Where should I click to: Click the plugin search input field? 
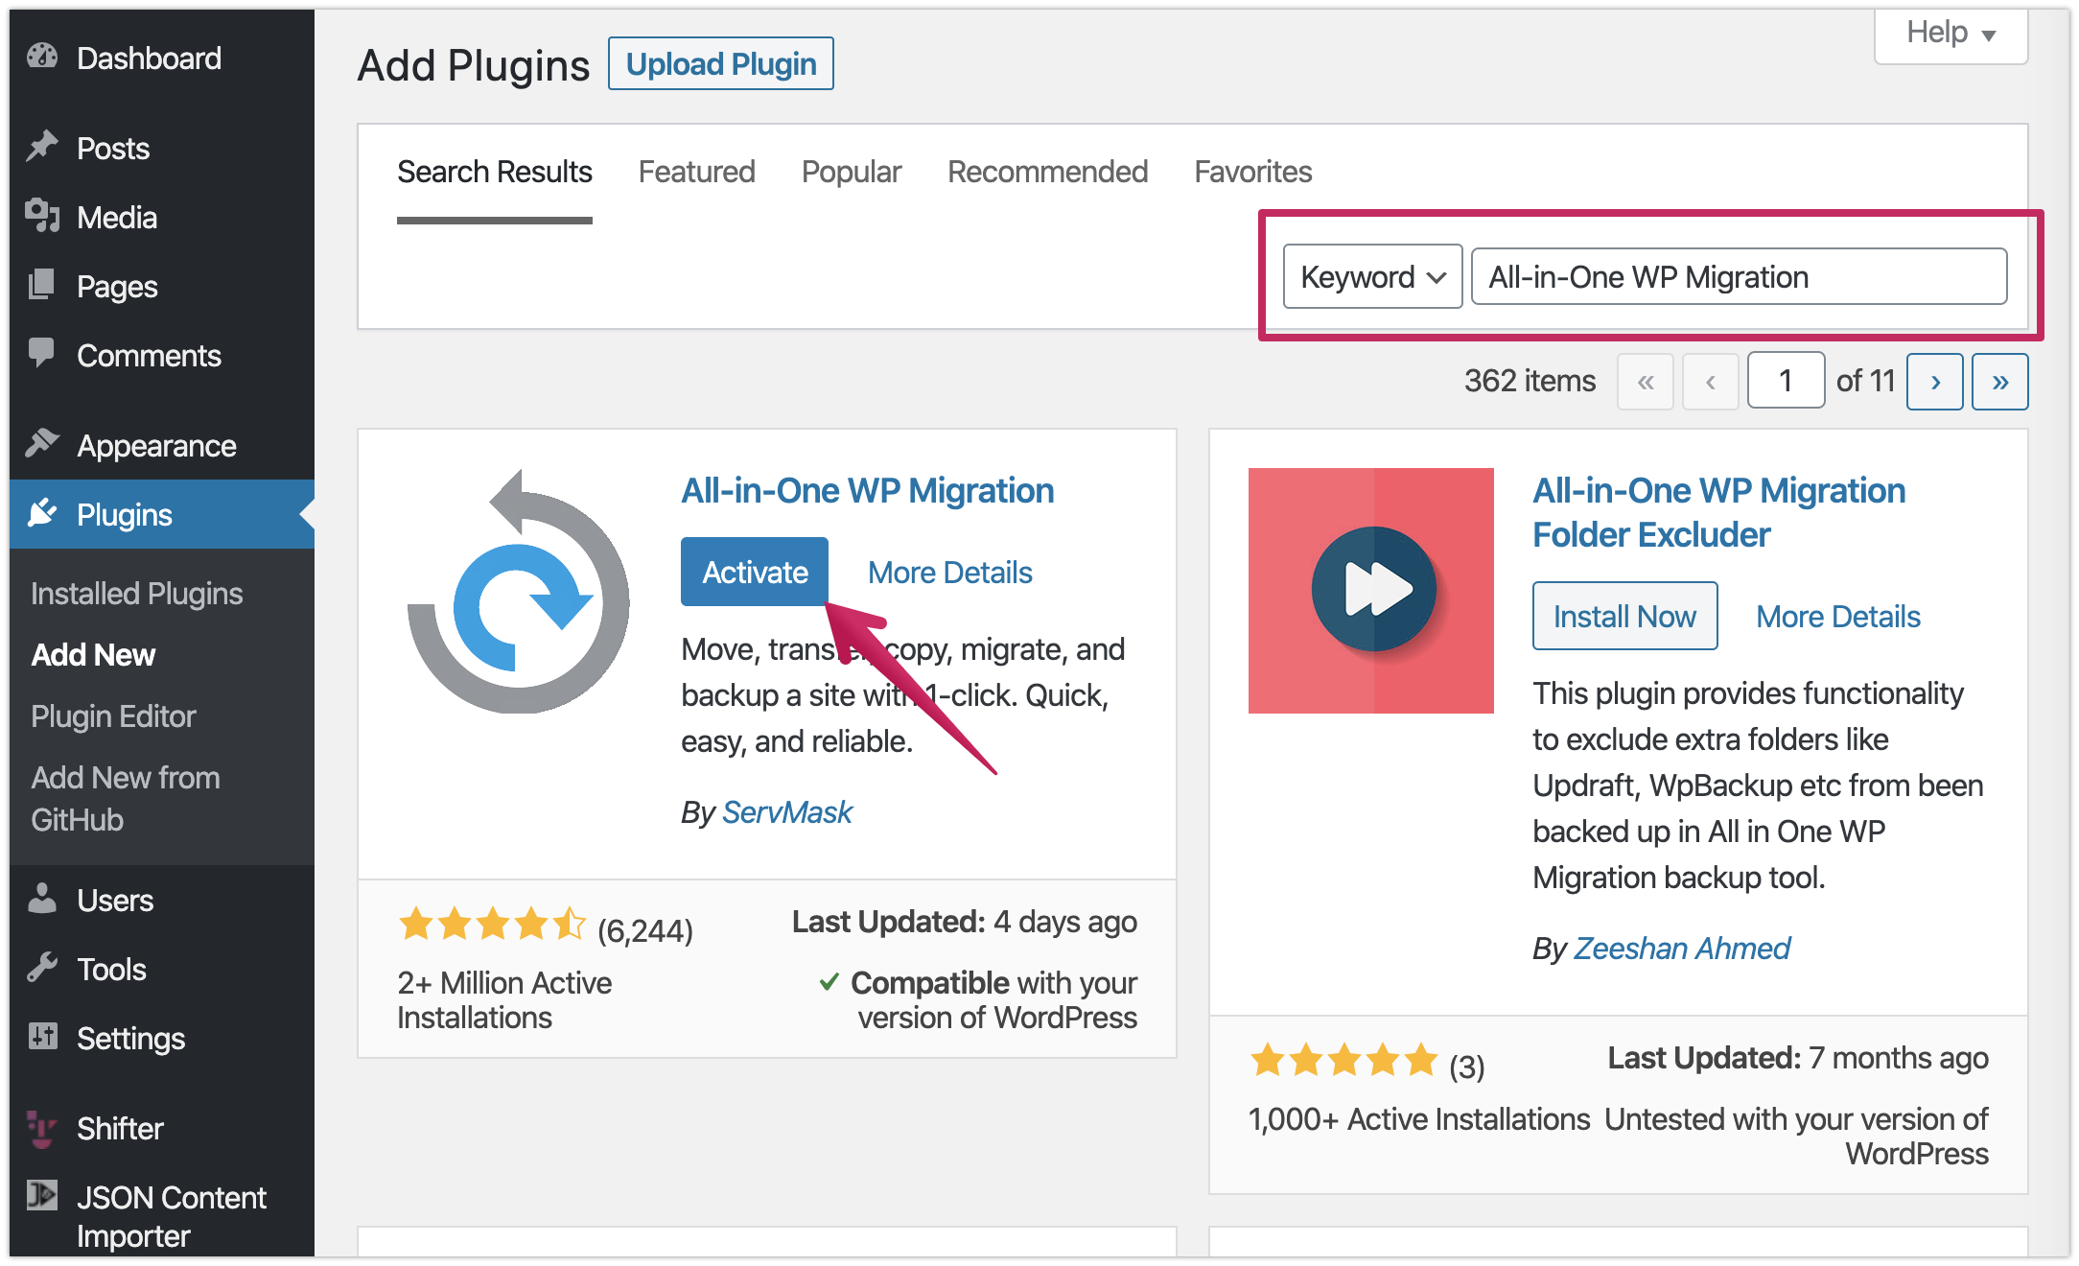tap(1739, 276)
